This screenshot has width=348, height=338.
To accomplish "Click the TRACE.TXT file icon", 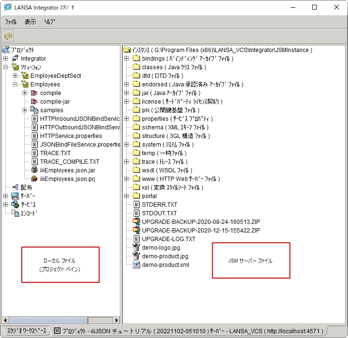I will 34,153.
